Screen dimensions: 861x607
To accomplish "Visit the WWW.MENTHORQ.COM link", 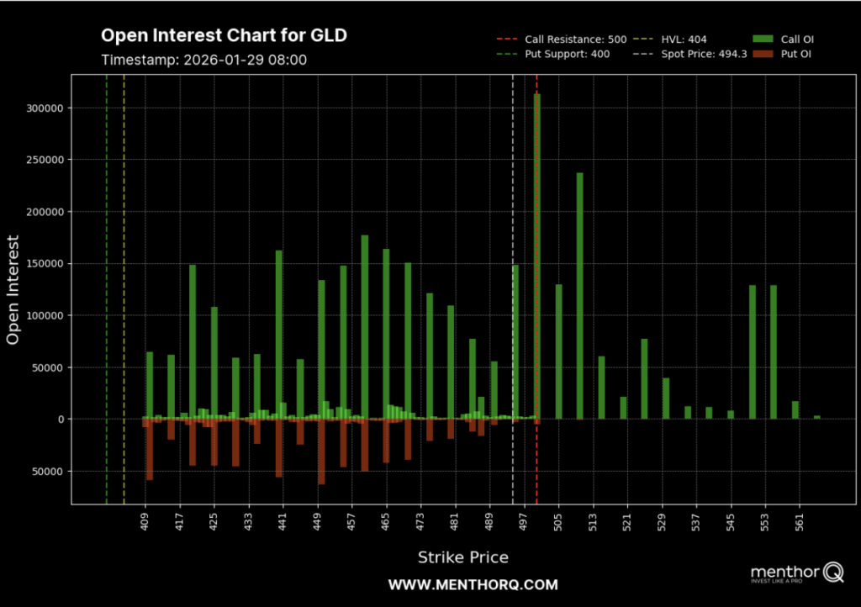I will pos(473,584).
